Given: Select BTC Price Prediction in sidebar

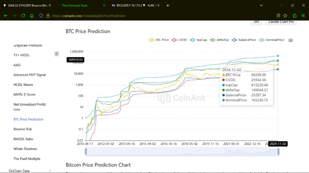Looking at the screenshot, I should [28, 119].
